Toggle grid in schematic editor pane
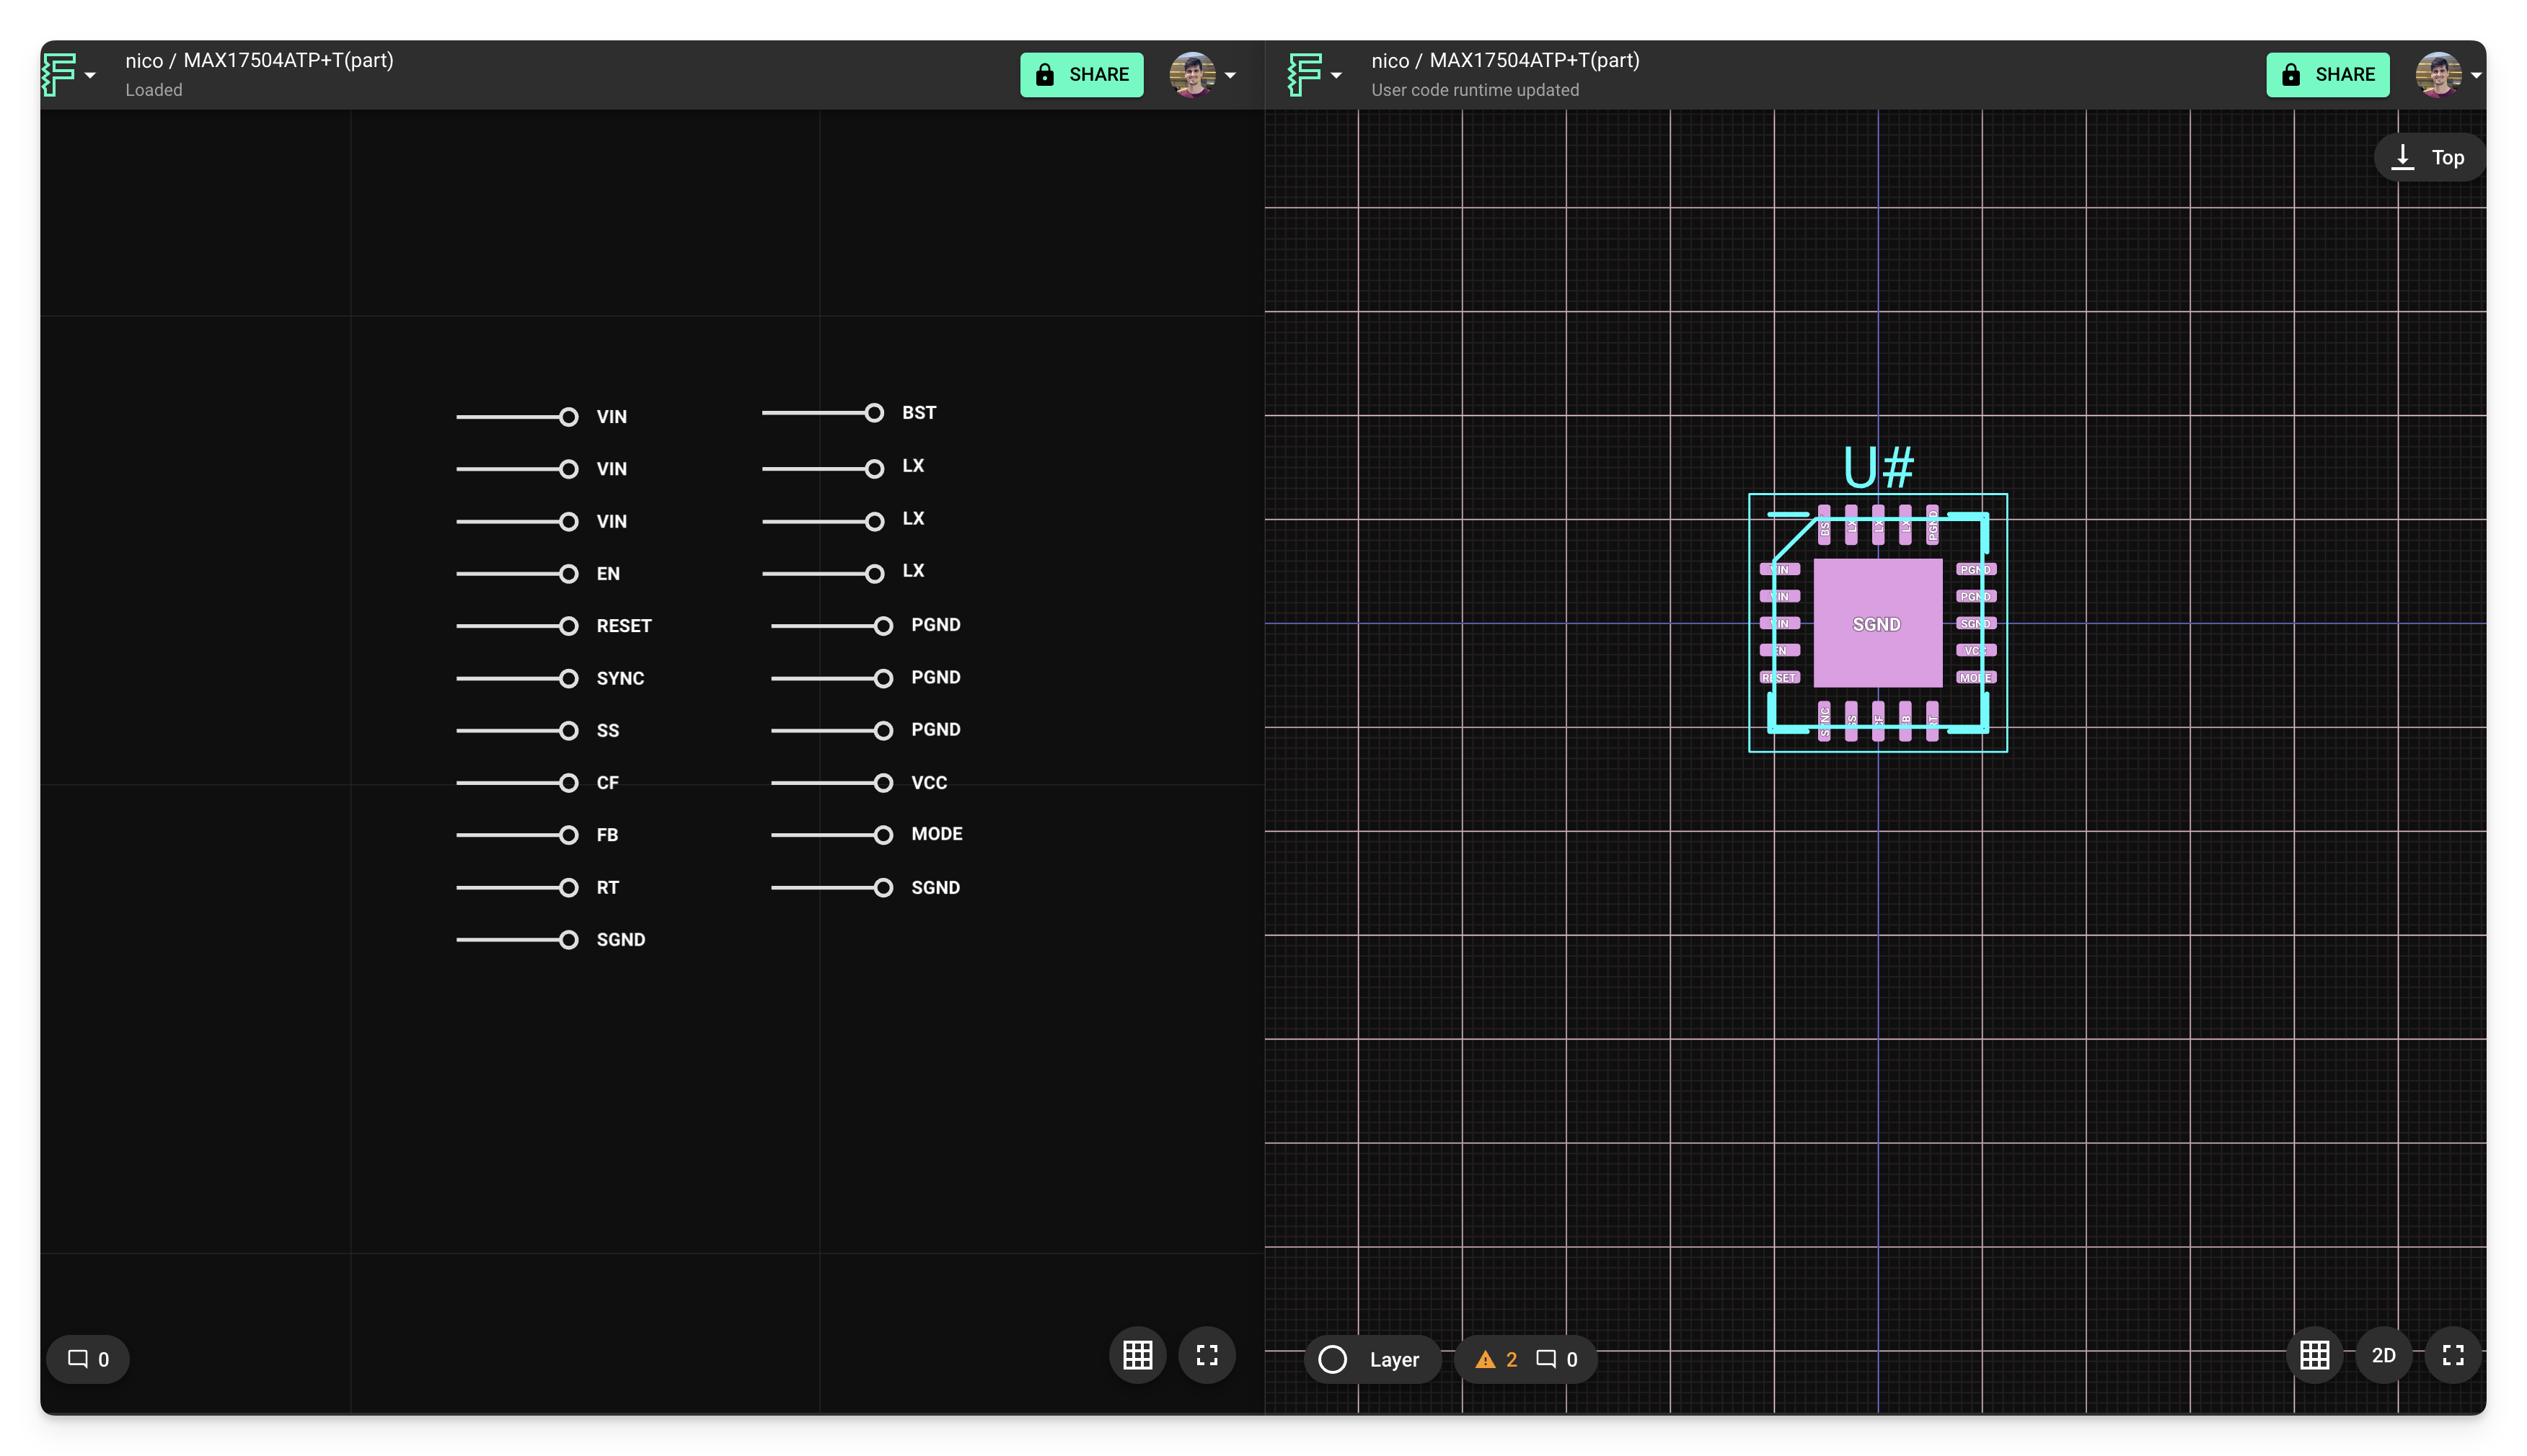2527x1456 pixels. click(x=1137, y=1356)
